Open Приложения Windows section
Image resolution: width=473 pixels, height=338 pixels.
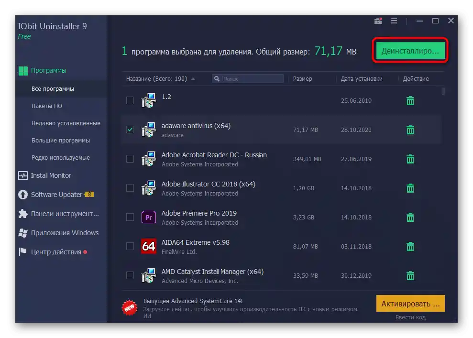click(x=65, y=233)
